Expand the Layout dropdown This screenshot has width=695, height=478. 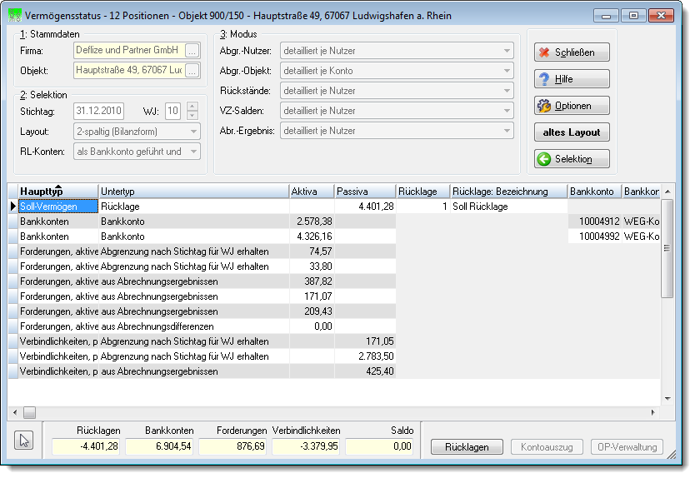(193, 132)
